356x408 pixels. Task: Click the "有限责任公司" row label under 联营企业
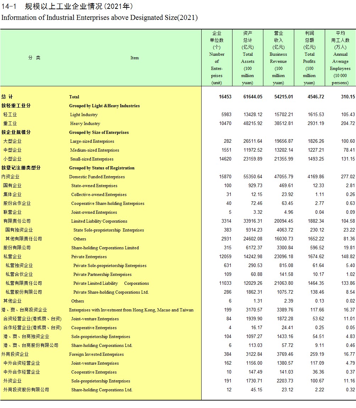coord(17,221)
